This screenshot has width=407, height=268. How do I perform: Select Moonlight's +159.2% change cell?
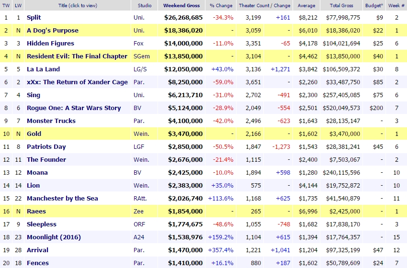(x=221, y=237)
